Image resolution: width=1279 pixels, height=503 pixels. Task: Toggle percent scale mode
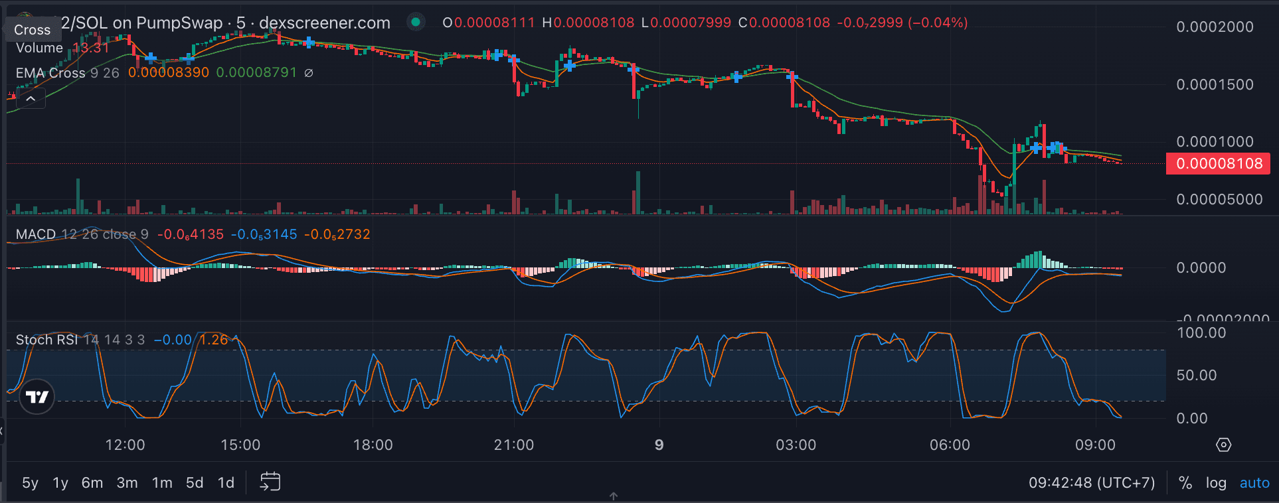click(1185, 482)
